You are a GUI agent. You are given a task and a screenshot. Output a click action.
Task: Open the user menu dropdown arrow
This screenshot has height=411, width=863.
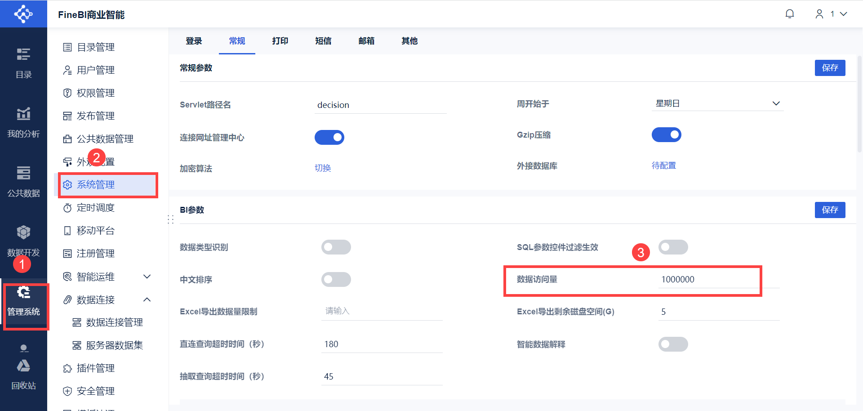pyautogui.click(x=844, y=14)
